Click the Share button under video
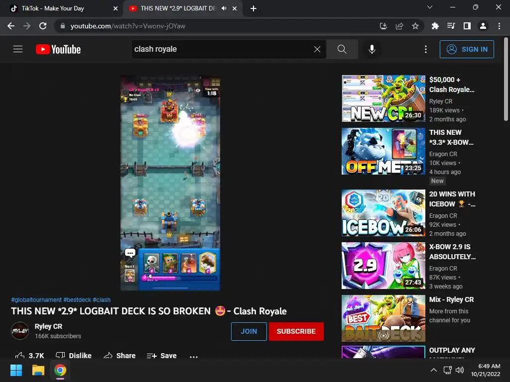510x382 pixels. (x=120, y=355)
